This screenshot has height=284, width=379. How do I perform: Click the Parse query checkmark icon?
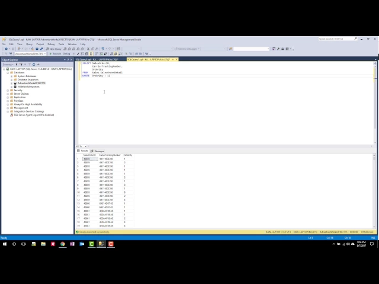pos(78,54)
